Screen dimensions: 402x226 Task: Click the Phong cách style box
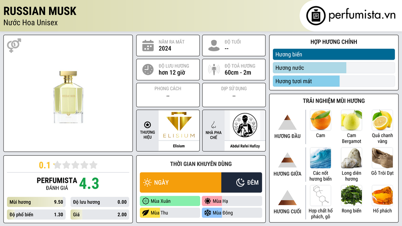tap(168, 95)
